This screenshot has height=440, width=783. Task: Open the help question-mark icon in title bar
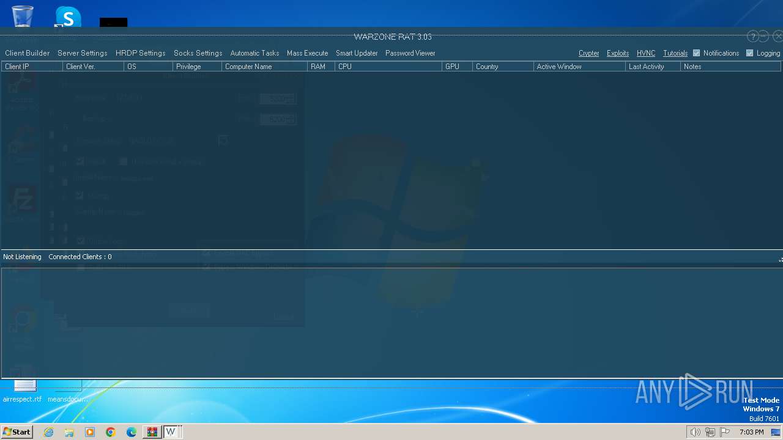[753, 37]
